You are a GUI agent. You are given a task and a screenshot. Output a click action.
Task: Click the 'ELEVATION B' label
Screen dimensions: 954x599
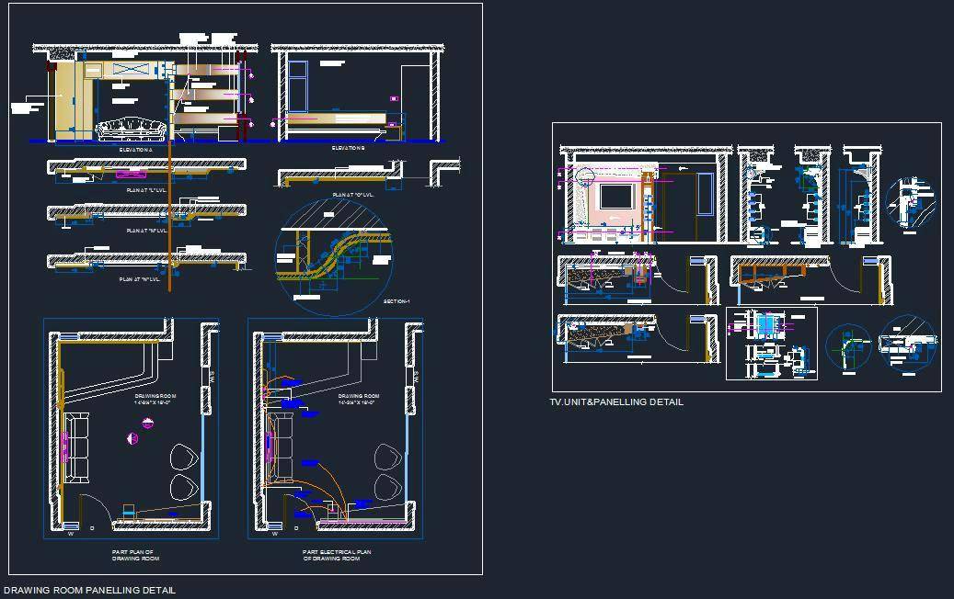click(x=348, y=147)
